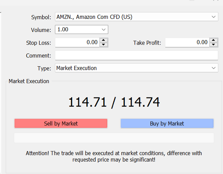This screenshot has width=223, height=174.
Task: Click the Attention warning message text
Action: (x=114, y=156)
